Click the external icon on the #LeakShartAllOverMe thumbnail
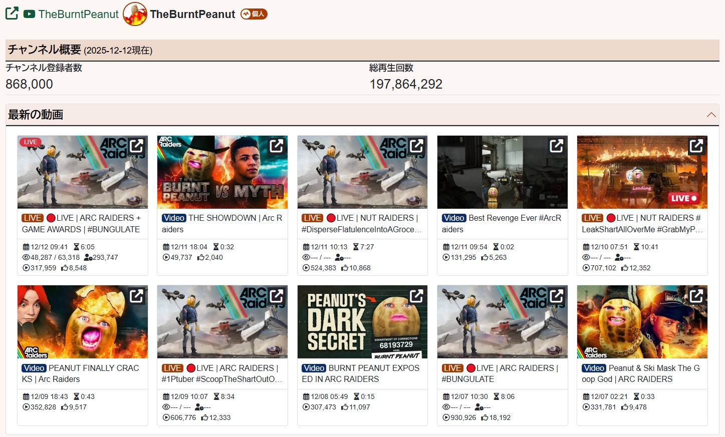Image resolution: width=725 pixels, height=437 pixels. 696,146
